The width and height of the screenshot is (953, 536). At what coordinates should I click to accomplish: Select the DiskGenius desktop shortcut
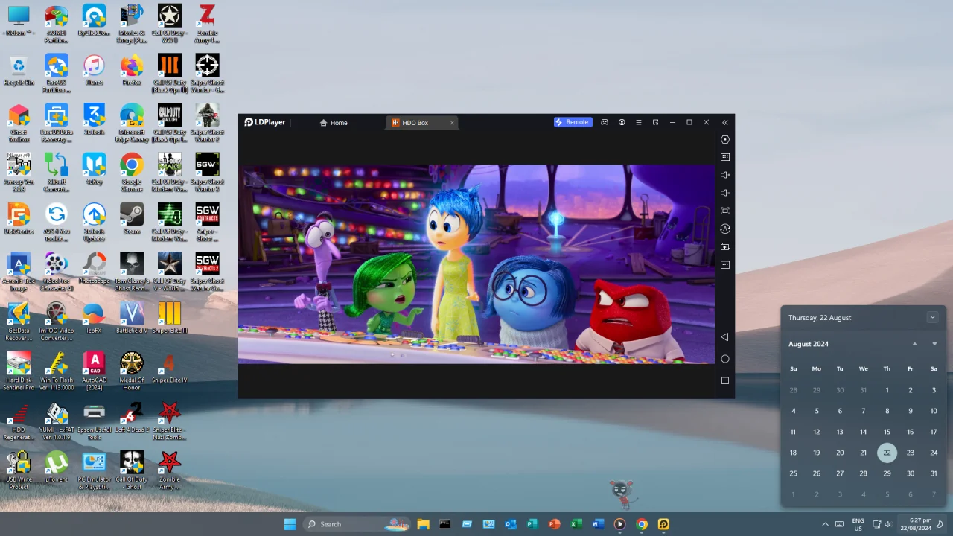tap(19, 220)
